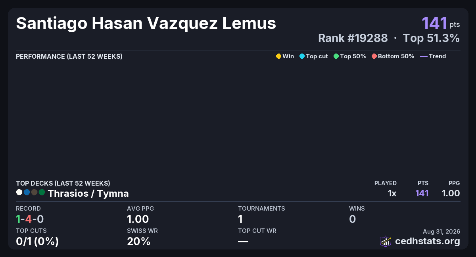Toggle the Trend line legend entry
Viewport: 476px width, 257px height.
pos(433,56)
